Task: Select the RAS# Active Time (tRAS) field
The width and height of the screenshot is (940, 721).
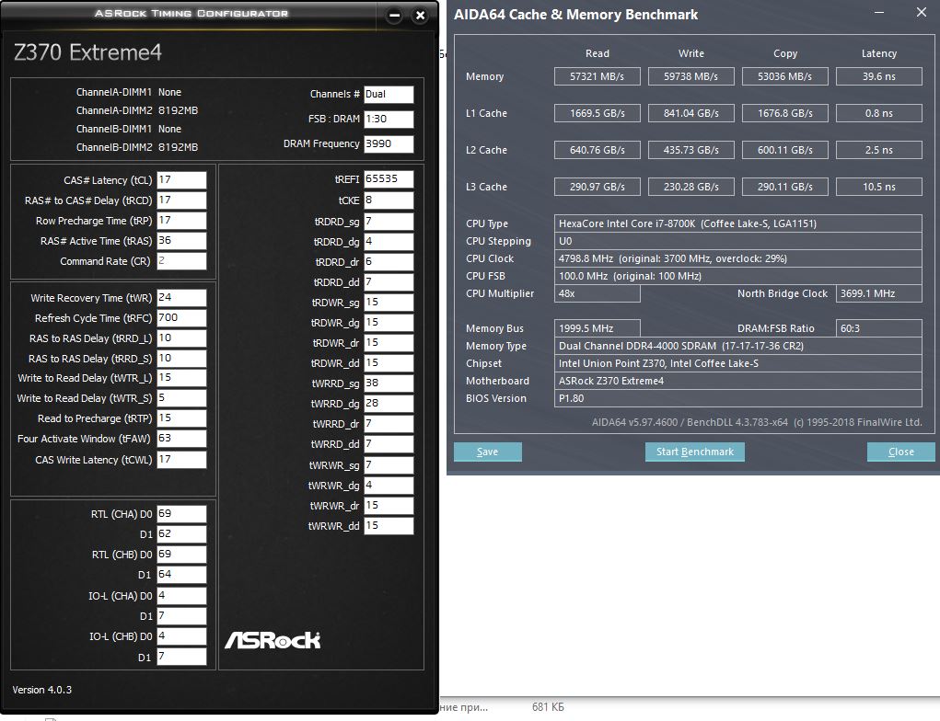Action: [181, 241]
